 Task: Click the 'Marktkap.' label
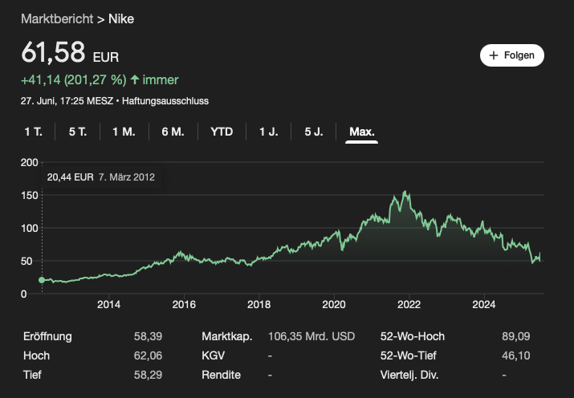[227, 336]
